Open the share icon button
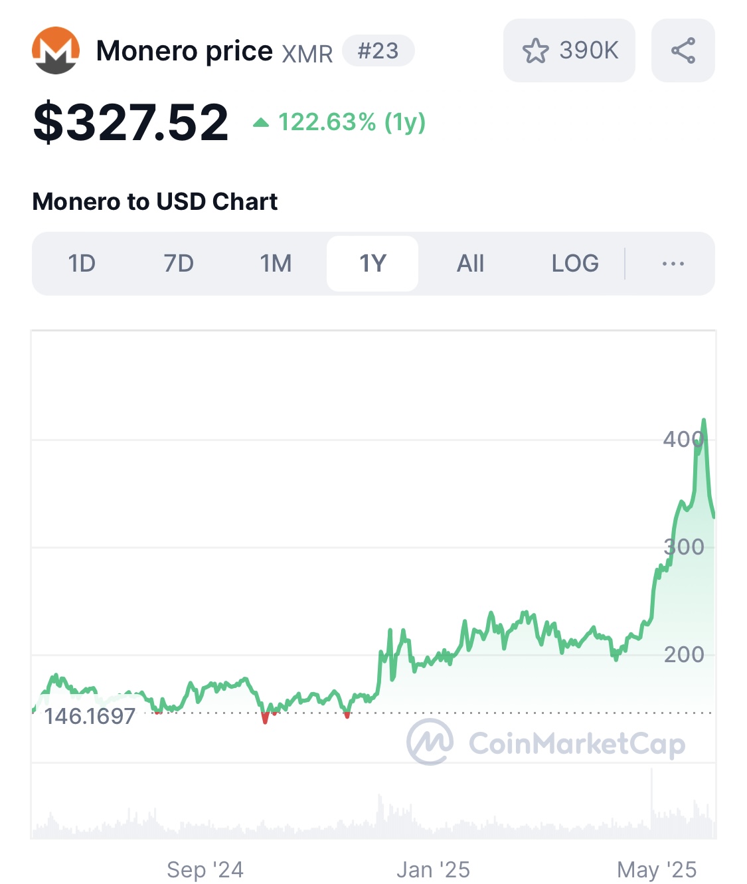Screen dimensions: 747x884 tap(683, 50)
